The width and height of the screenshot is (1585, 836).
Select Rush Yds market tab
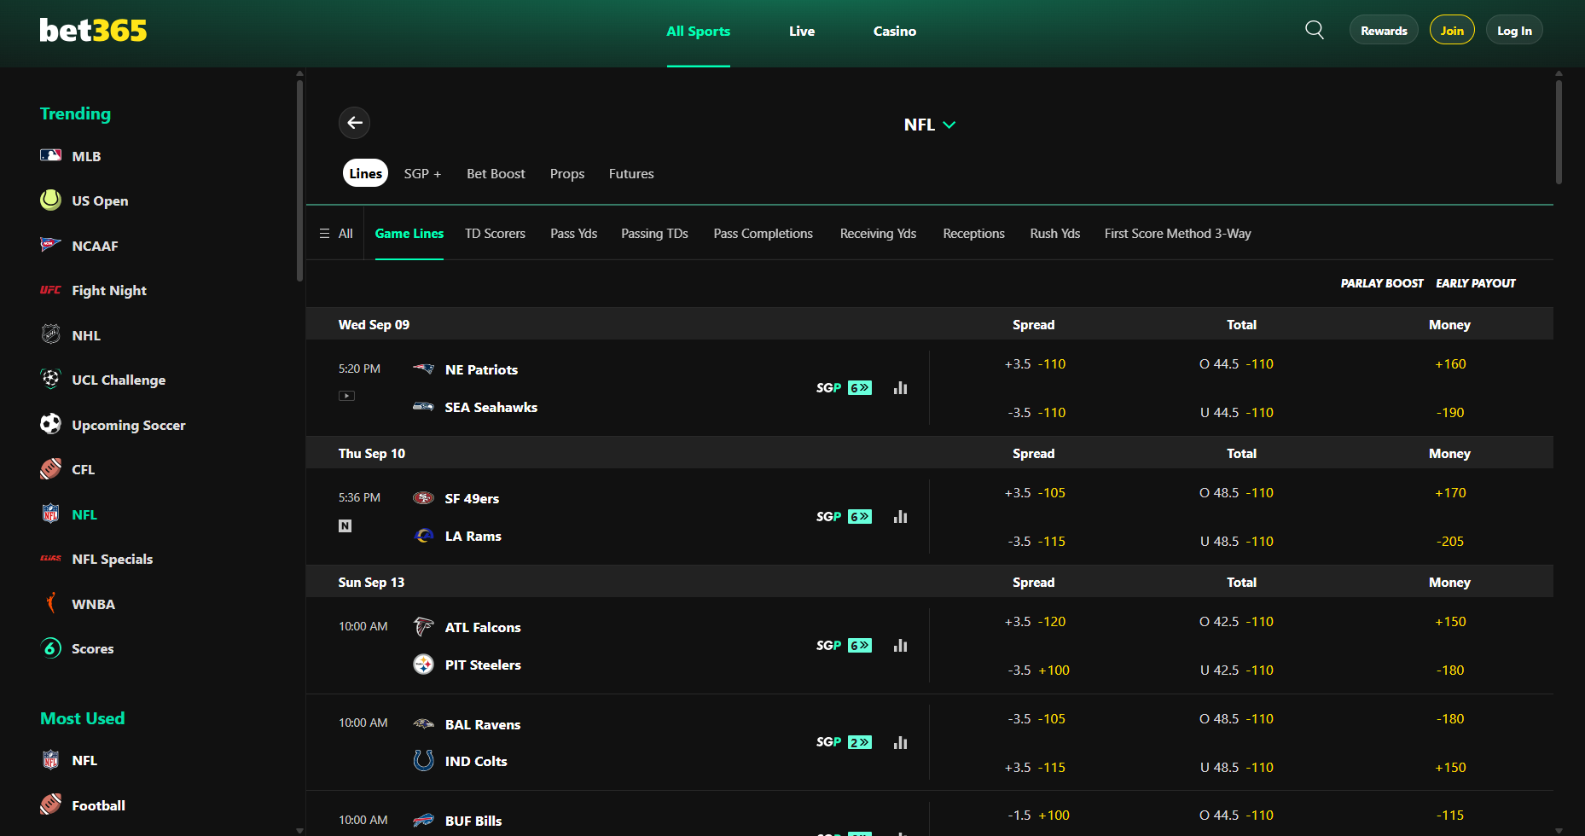pos(1054,233)
